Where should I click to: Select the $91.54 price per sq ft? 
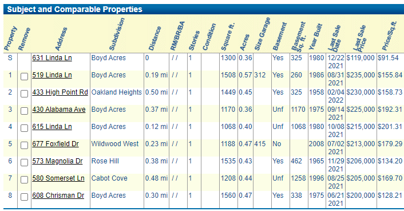pos(388,57)
